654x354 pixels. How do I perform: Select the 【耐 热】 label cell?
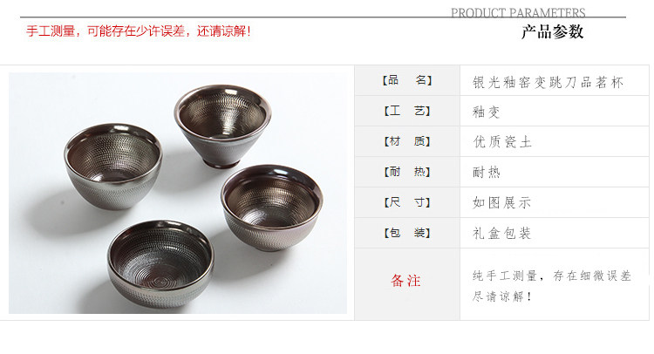coord(407,172)
